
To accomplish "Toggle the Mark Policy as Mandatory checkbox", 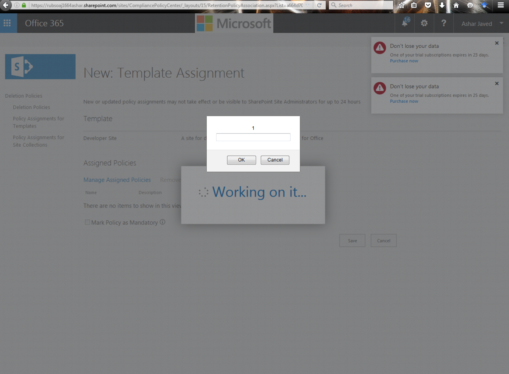I will tap(87, 222).
